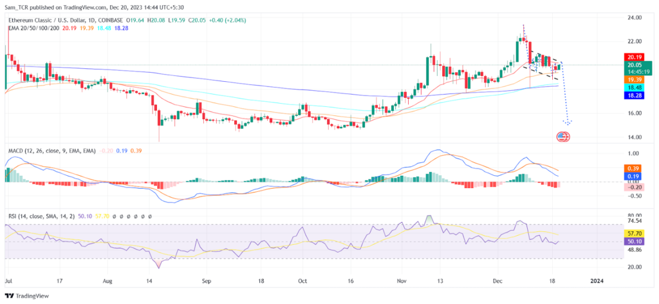Click the orange 19.39 price tag on axis

point(634,79)
